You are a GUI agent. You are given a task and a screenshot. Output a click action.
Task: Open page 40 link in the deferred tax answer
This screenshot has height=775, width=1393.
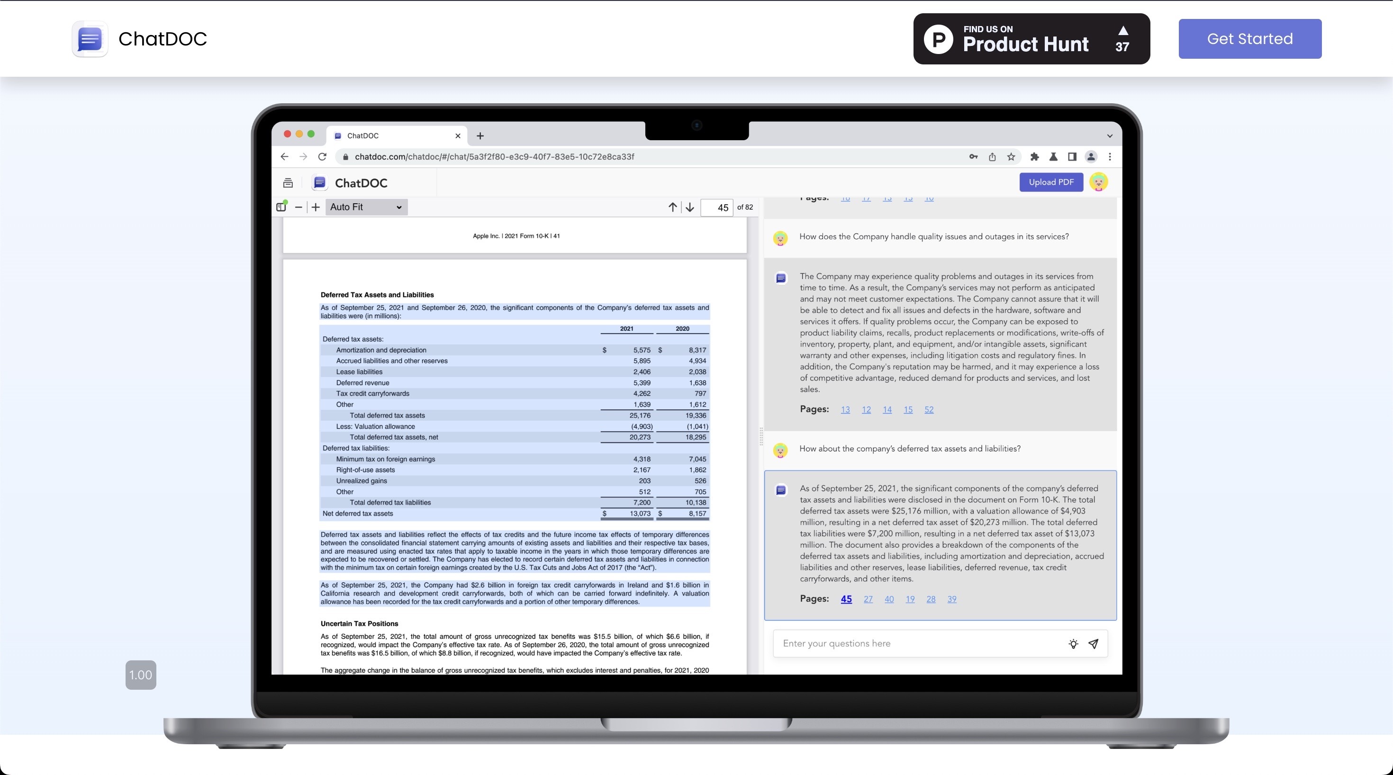click(889, 599)
